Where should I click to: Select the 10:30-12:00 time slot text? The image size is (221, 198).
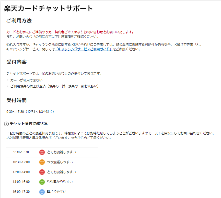(x=21, y=162)
